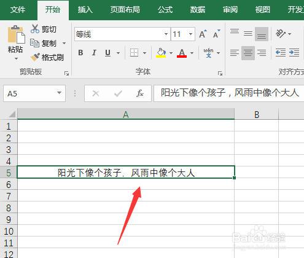304x258 pixels.
Task: Open font group dialog launcher
Action: [220, 73]
